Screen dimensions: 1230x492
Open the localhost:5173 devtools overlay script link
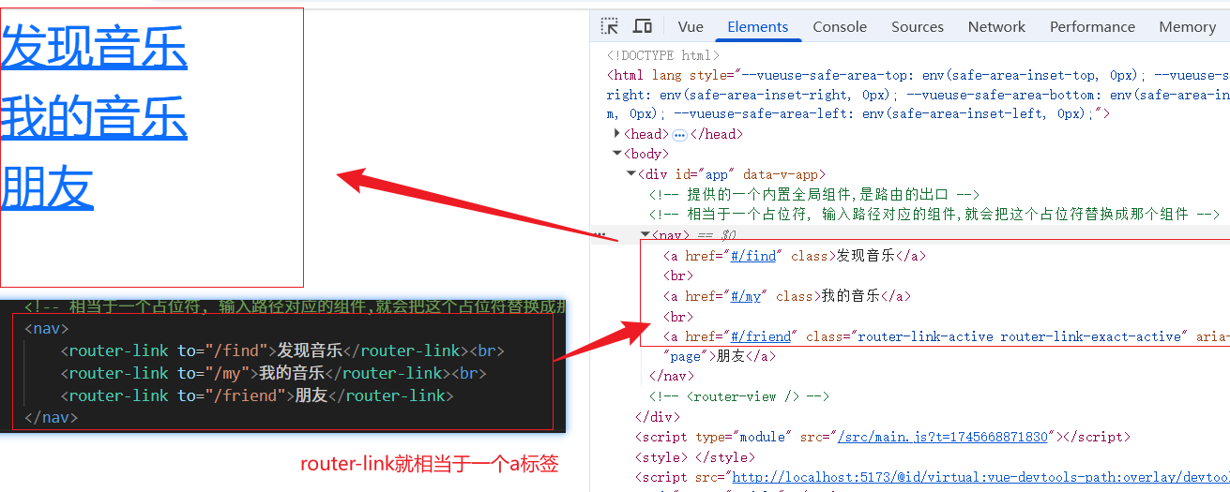[980, 477]
